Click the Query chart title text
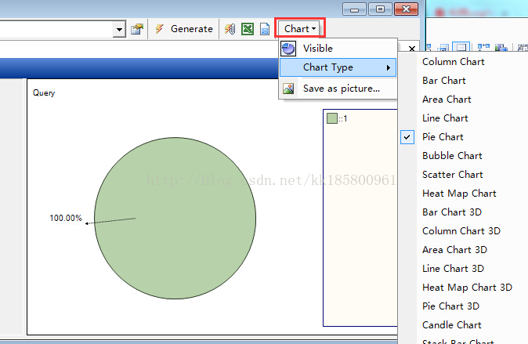Screen dimensions: 528x344 (x=44, y=93)
